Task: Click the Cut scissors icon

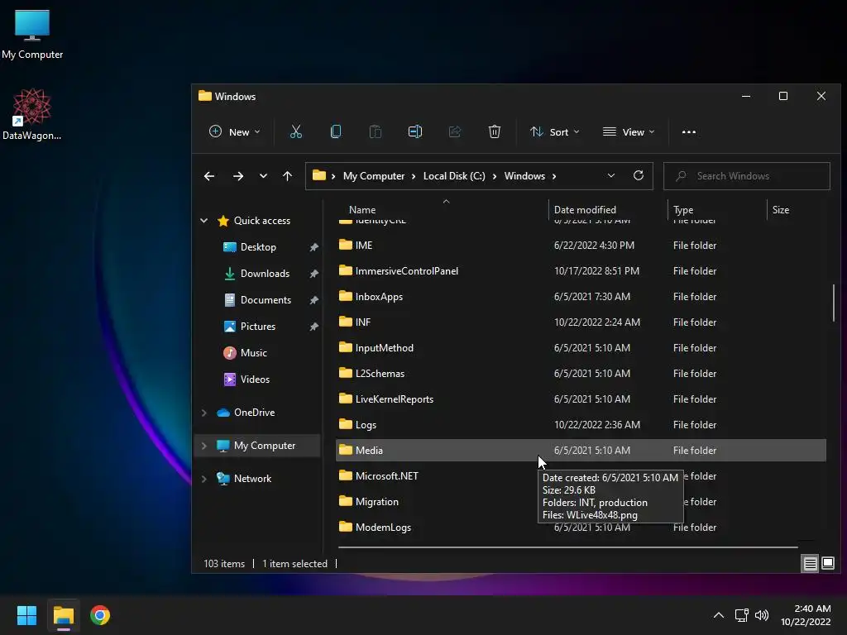Action: coord(296,131)
